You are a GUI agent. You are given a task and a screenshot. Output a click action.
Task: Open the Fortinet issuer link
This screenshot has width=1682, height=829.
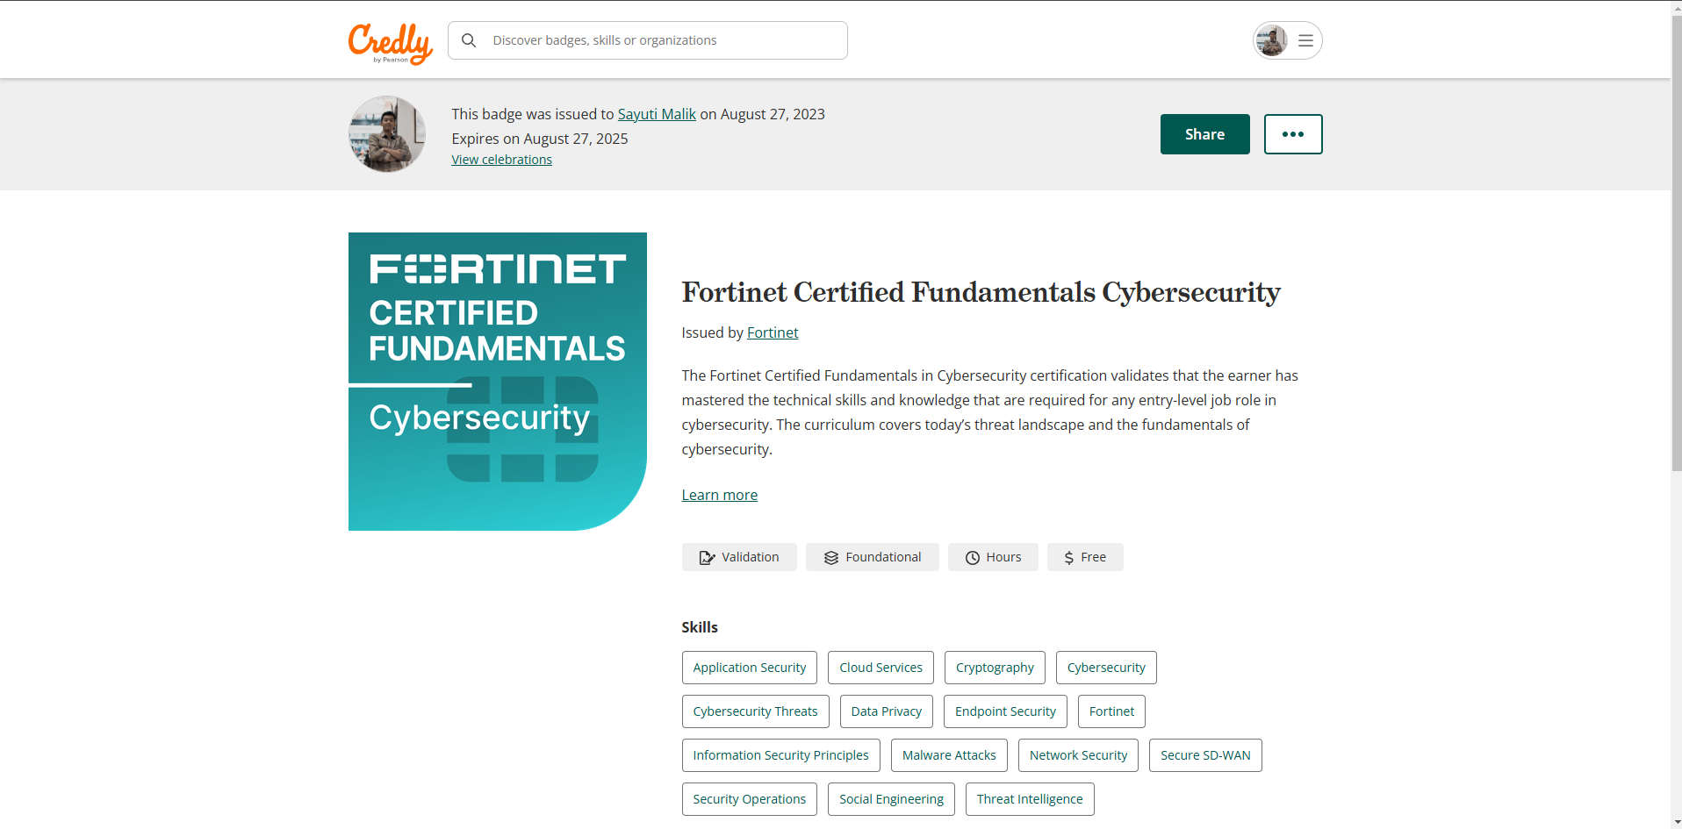pos(773,332)
